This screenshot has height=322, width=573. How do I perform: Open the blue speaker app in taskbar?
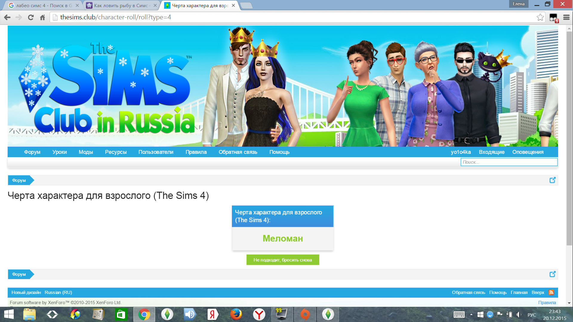[190, 315]
